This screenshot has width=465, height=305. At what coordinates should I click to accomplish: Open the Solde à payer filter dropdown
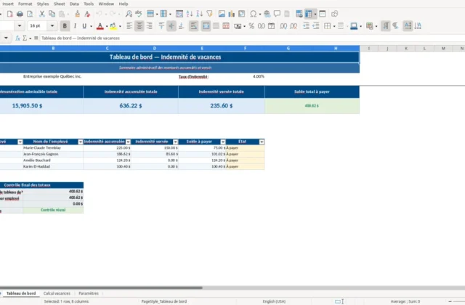pyautogui.click(x=223, y=142)
